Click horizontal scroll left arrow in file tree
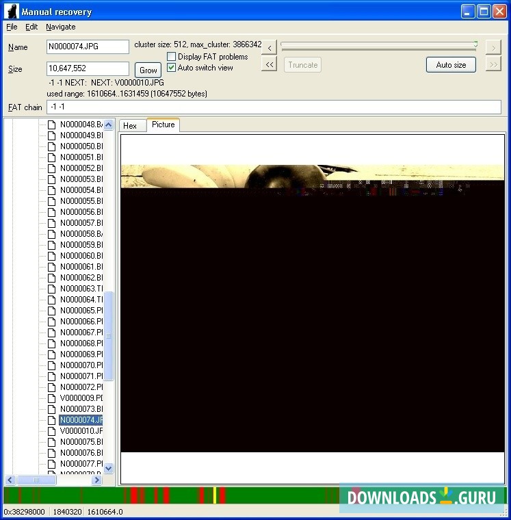Viewport: 511px width, 520px height. coord(10,480)
